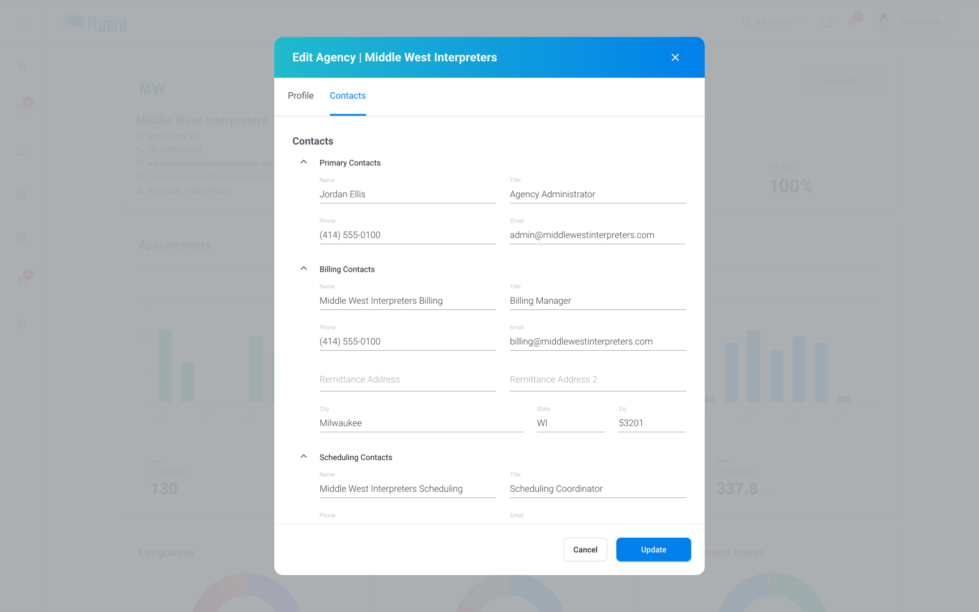
Task: Open the hamburger menu behind the dialog
Action: pos(22,22)
